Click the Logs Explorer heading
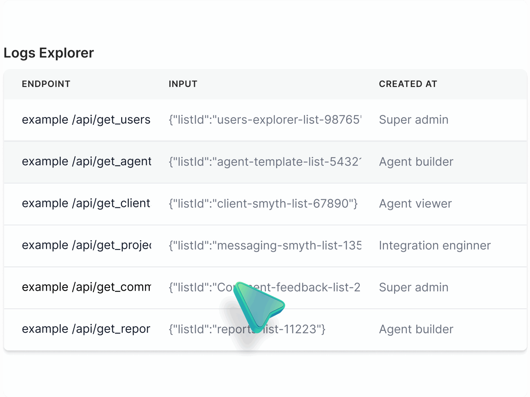The height and width of the screenshot is (397, 530). point(49,53)
